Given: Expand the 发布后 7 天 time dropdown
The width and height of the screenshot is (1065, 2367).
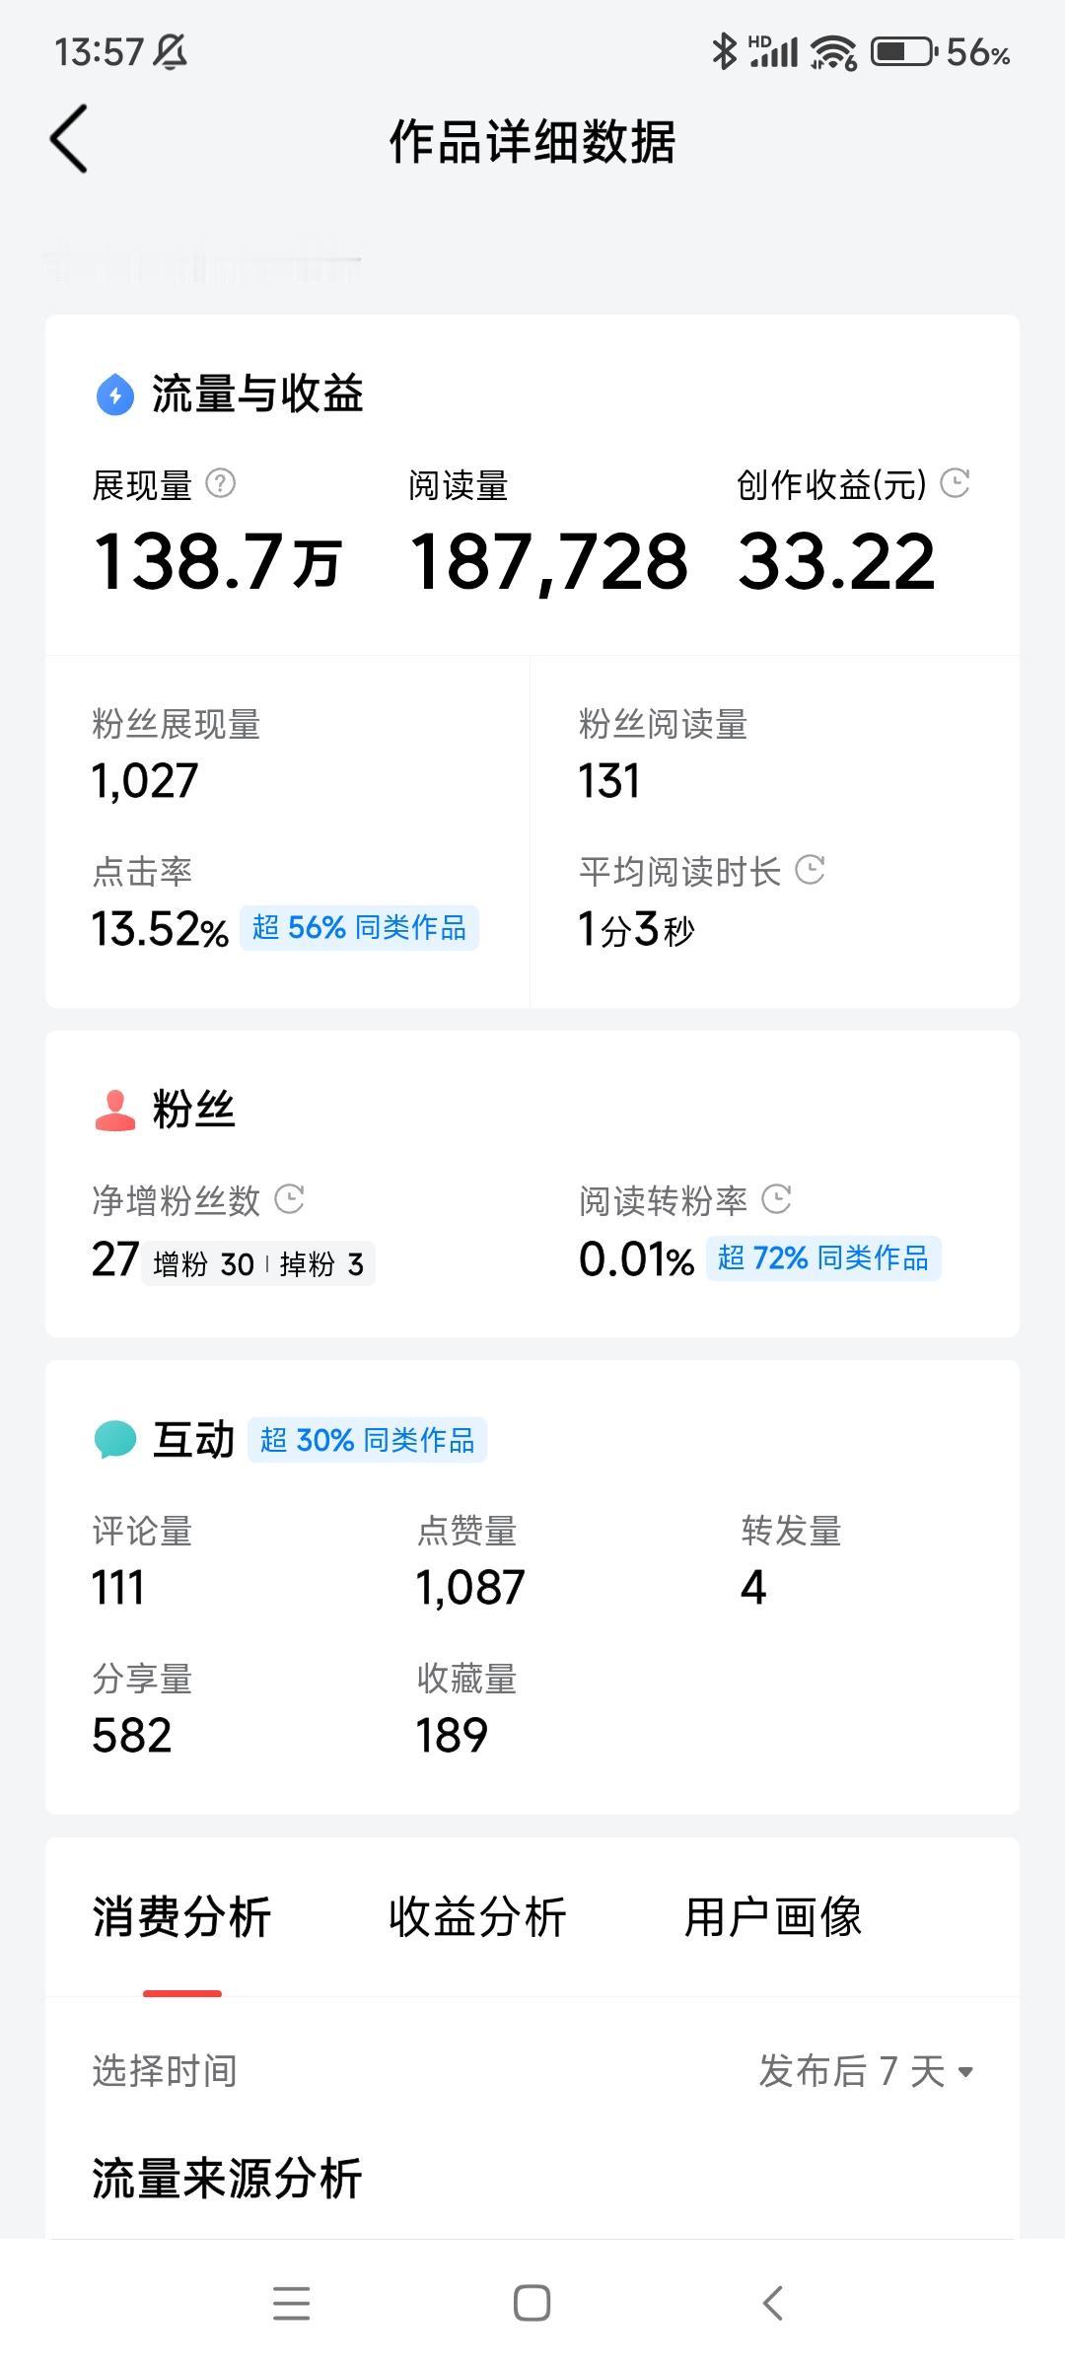Looking at the screenshot, I should point(867,2071).
